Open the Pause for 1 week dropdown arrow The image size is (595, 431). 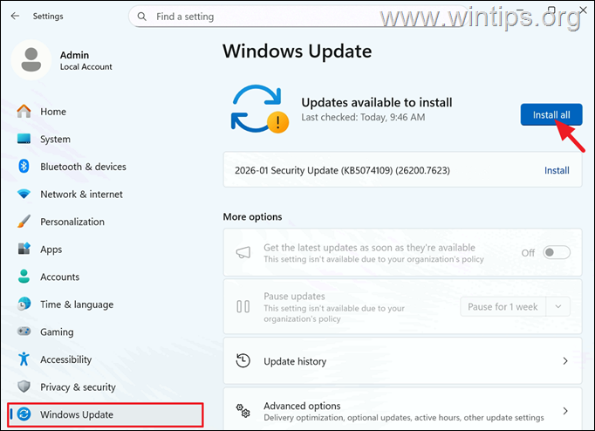[x=557, y=306]
